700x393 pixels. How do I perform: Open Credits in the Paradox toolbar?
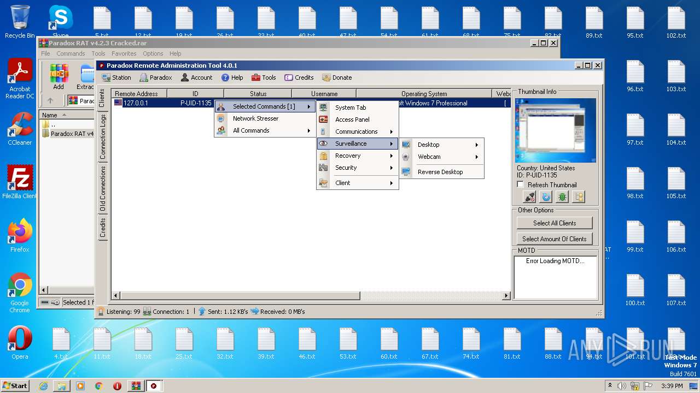299,78
